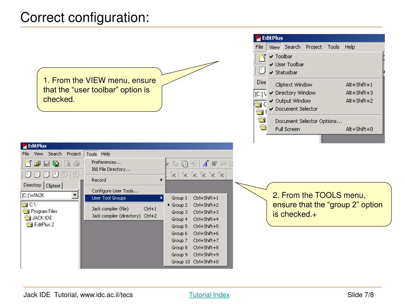This screenshot has width=405, height=304.
Task: Choose Document Selector Options... entry
Action: pos(324,121)
